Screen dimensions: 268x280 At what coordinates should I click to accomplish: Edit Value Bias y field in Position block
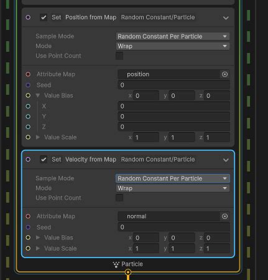click(x=182, y=95)
